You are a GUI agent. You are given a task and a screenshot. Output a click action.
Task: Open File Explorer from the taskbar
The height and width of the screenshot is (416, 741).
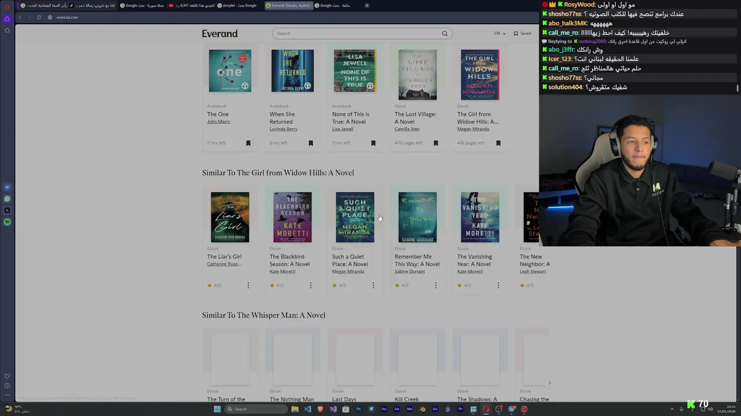click(x=295, y=409)
